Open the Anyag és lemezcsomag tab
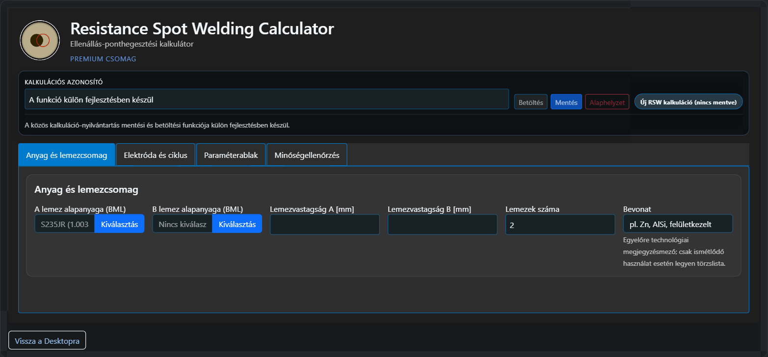The image size is (768, 357). (67, 154)
